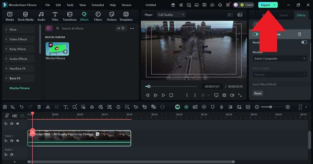Open the All filter dropdown in effects
The height and width of the screenshot is (164, 313).
point(121,28)
